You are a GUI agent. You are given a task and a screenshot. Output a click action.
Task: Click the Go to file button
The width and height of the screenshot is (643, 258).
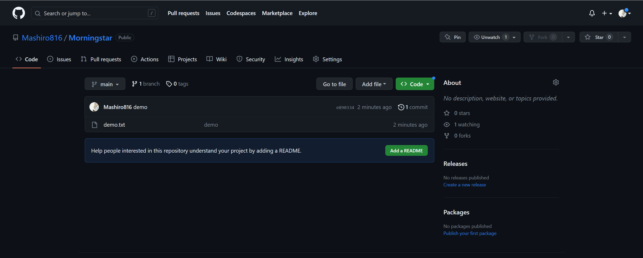click(x=334, y=84)
